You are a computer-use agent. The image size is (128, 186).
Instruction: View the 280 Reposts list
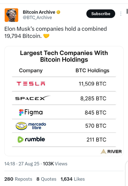[x=18, y=179]
